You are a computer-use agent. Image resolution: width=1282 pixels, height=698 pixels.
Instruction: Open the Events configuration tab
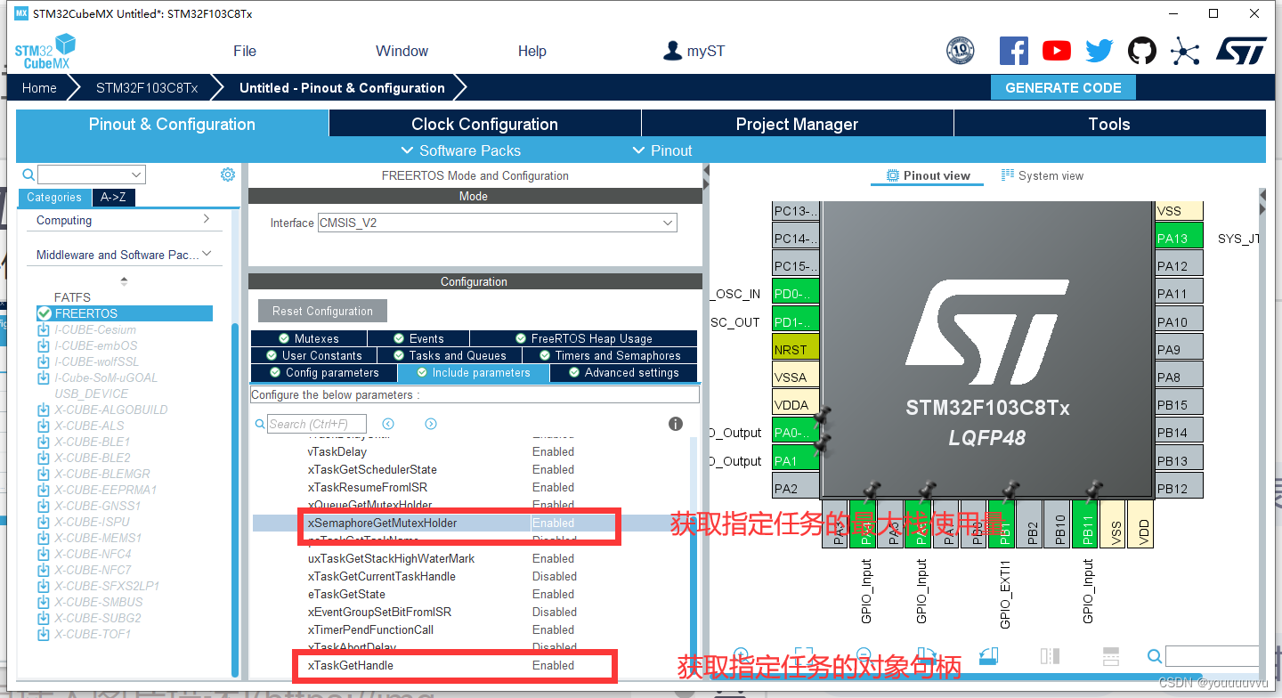pos(418,338)
